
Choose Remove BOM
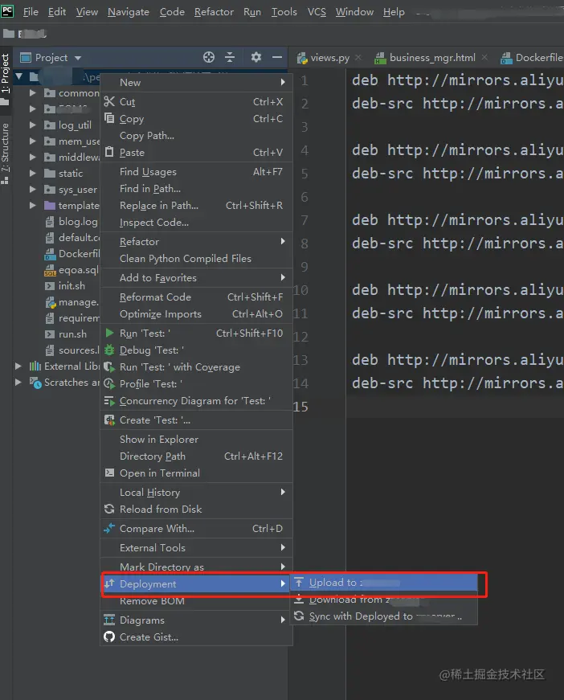pos(196,601)
